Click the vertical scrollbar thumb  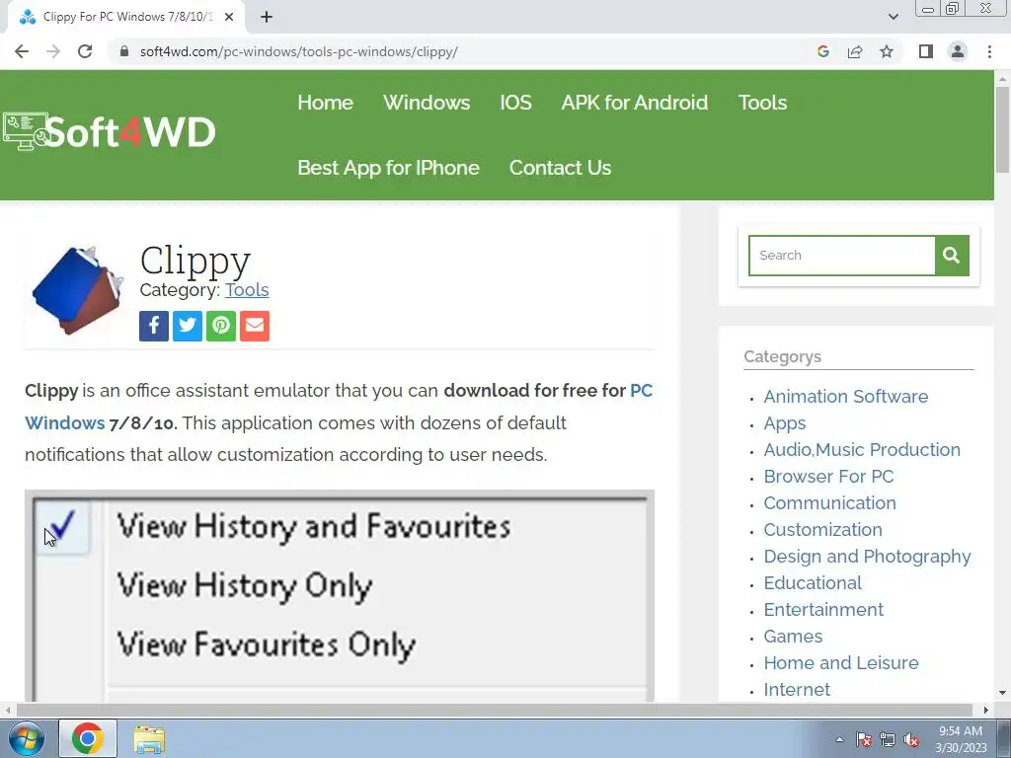1002,129
